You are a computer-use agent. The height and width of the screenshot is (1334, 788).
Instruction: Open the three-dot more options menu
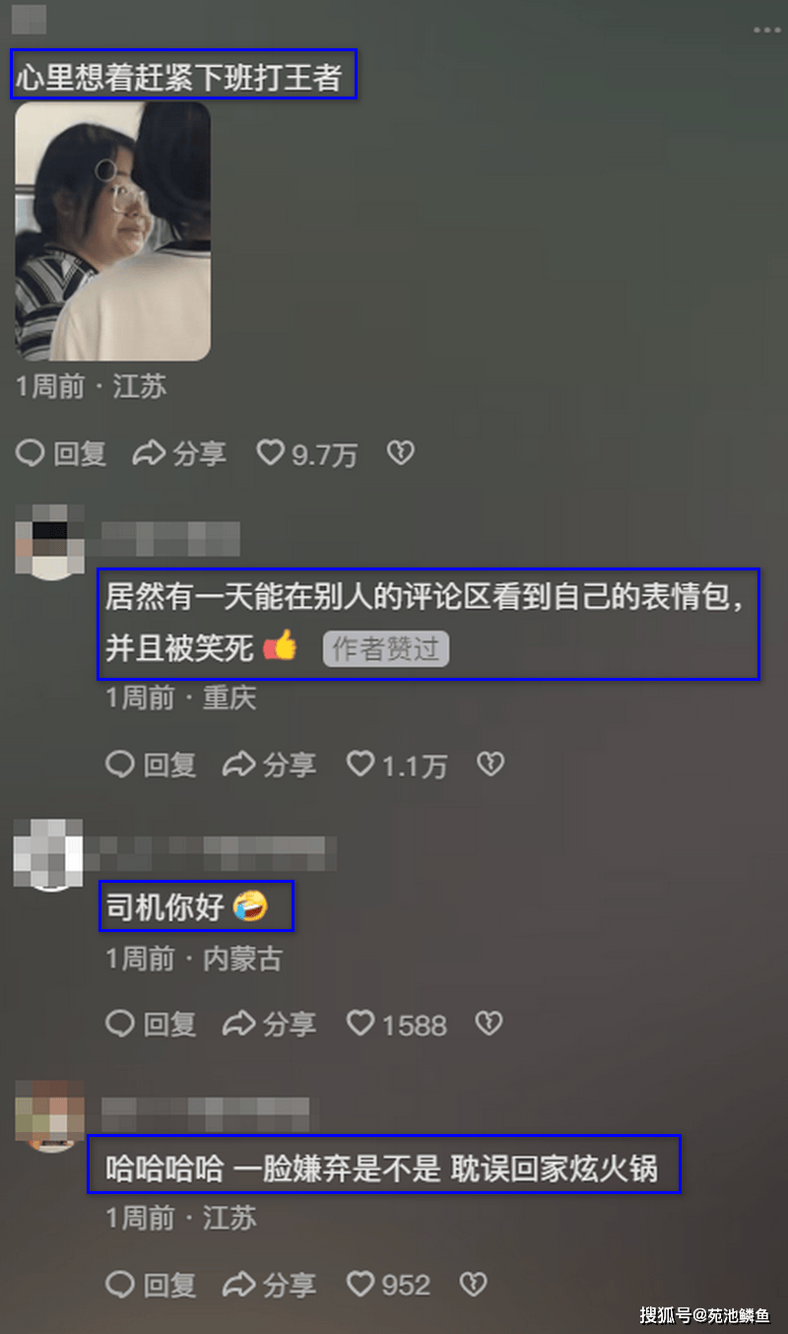(x=766, y=31)
